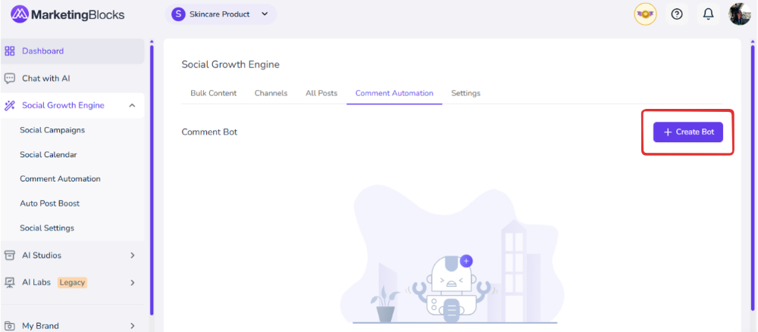Click the user profile avatar
This screenshot has height=332, width=758.
(x=739, y=14)
